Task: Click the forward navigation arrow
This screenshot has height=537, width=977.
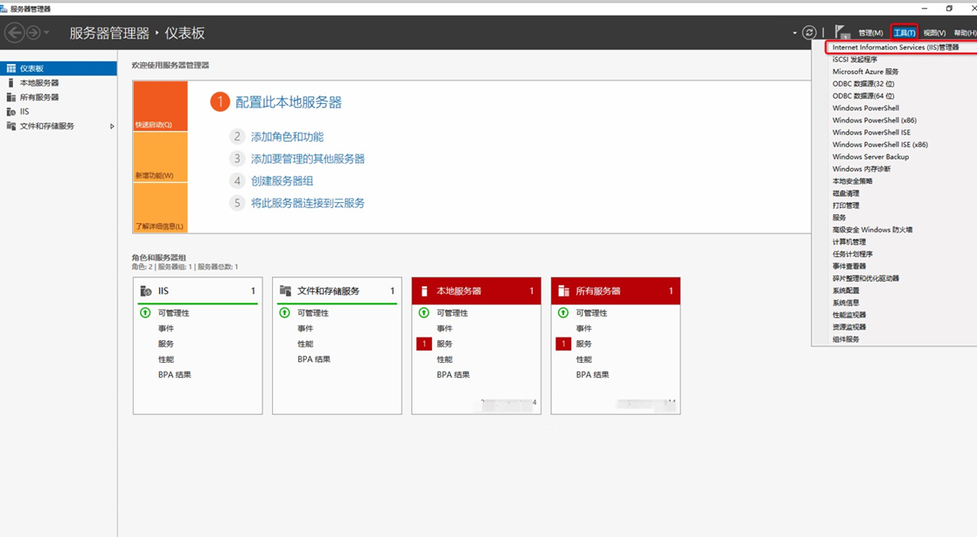Action: click(x=33, y=33)
